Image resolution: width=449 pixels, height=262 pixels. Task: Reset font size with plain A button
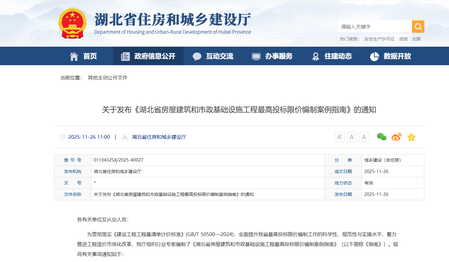tap(364, 137)
